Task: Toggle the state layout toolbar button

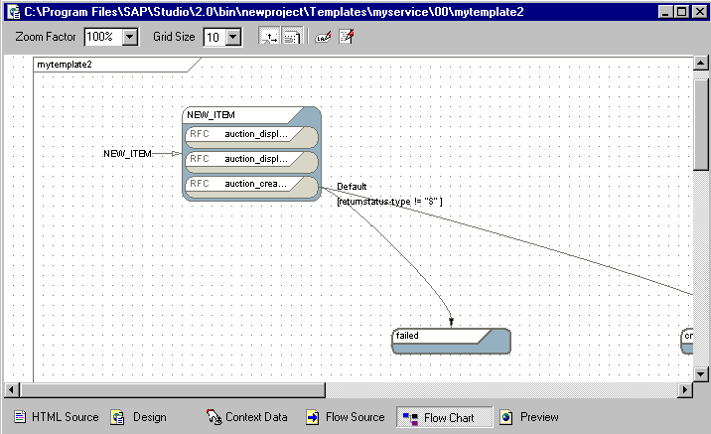Action: click(x=292, y=37)
